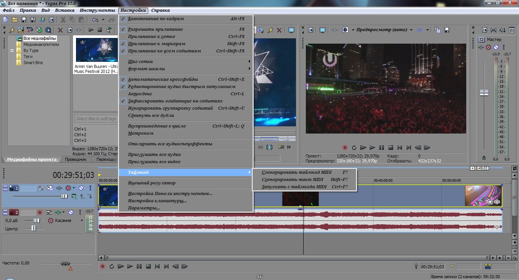This screenshot has width=519, height=280.
Task: Open the Get Media from the Web tool
Action: point(48,29)
